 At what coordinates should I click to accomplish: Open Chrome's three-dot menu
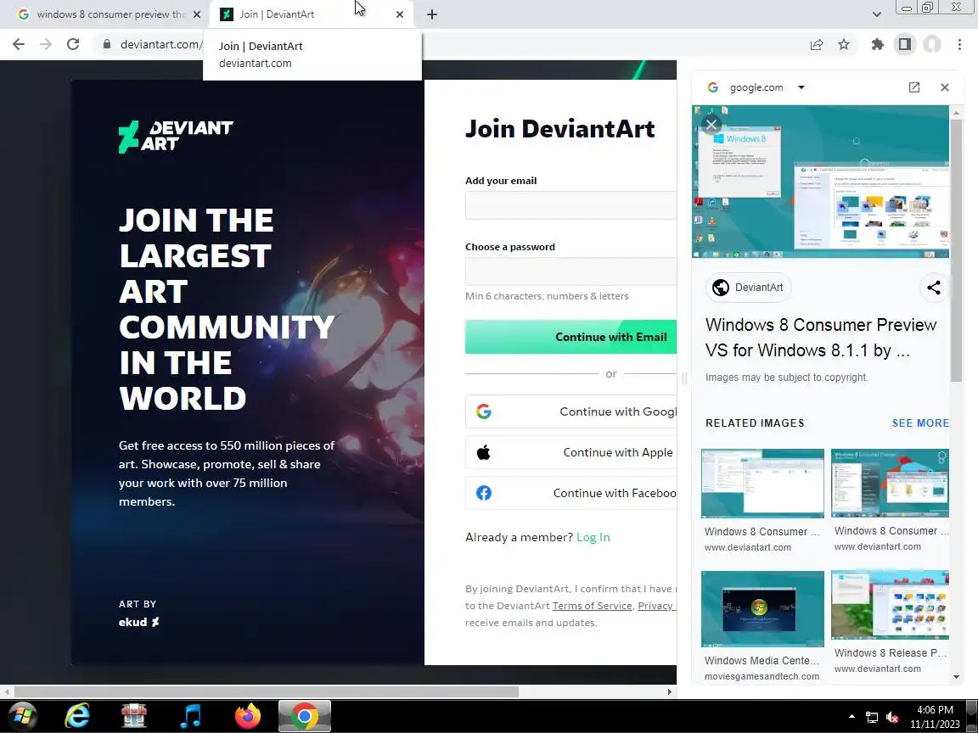959,44
